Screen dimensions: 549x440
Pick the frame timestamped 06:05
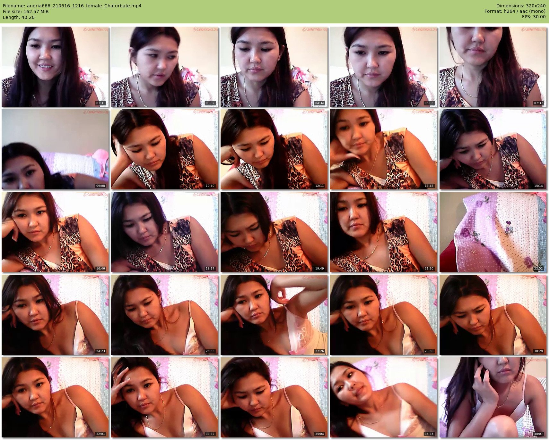click(384, 67)
